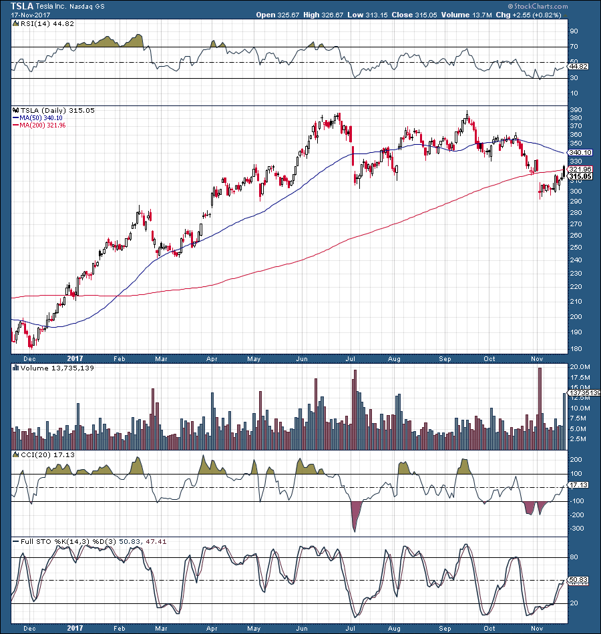
Task: Click the Full STO legend line marker
Action: [16, 541]
